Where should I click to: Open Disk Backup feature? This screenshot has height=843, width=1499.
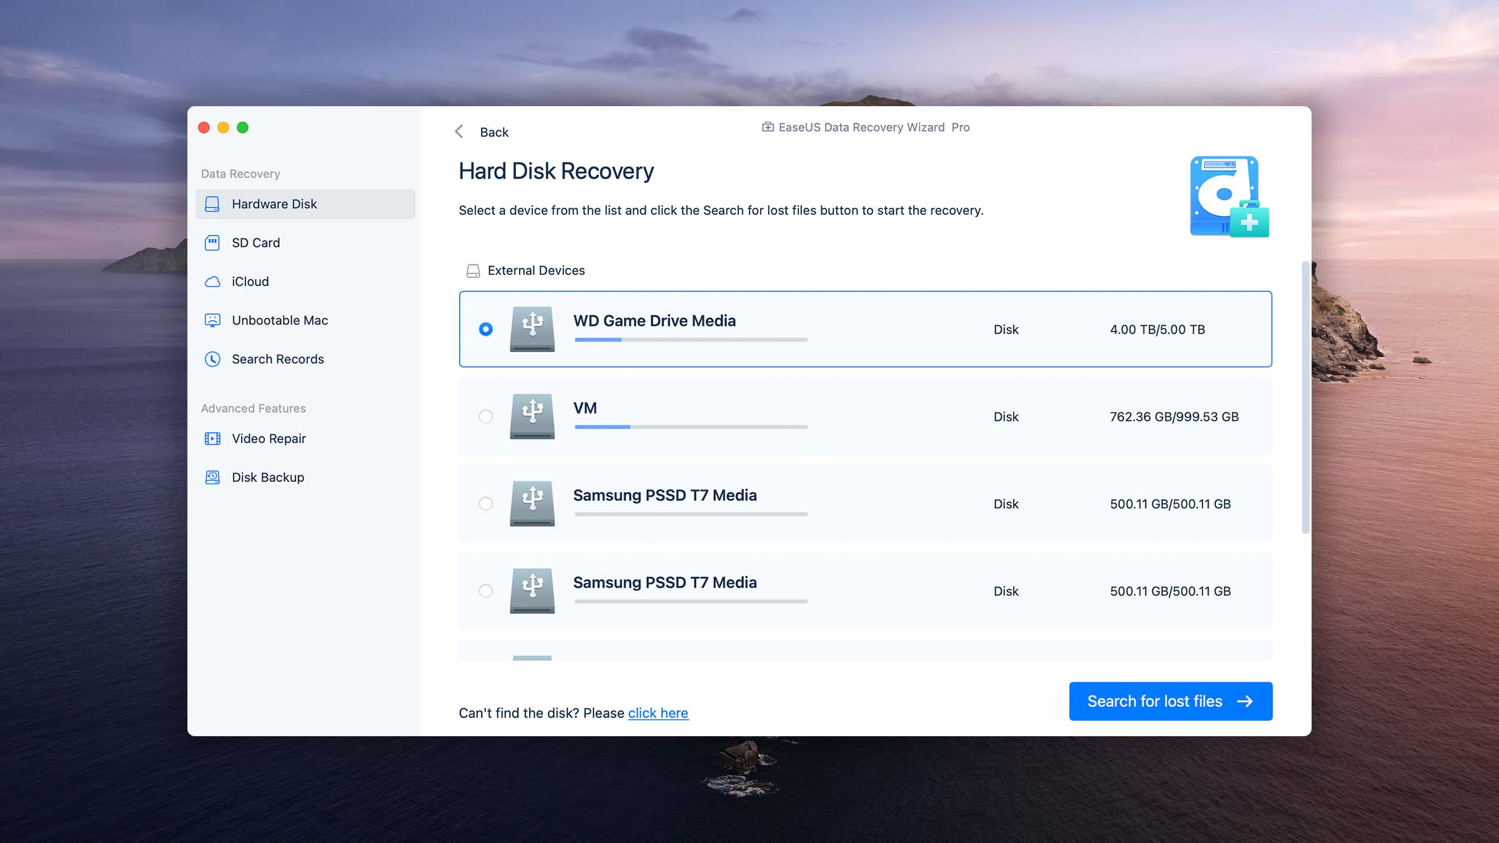click(305, 477)
